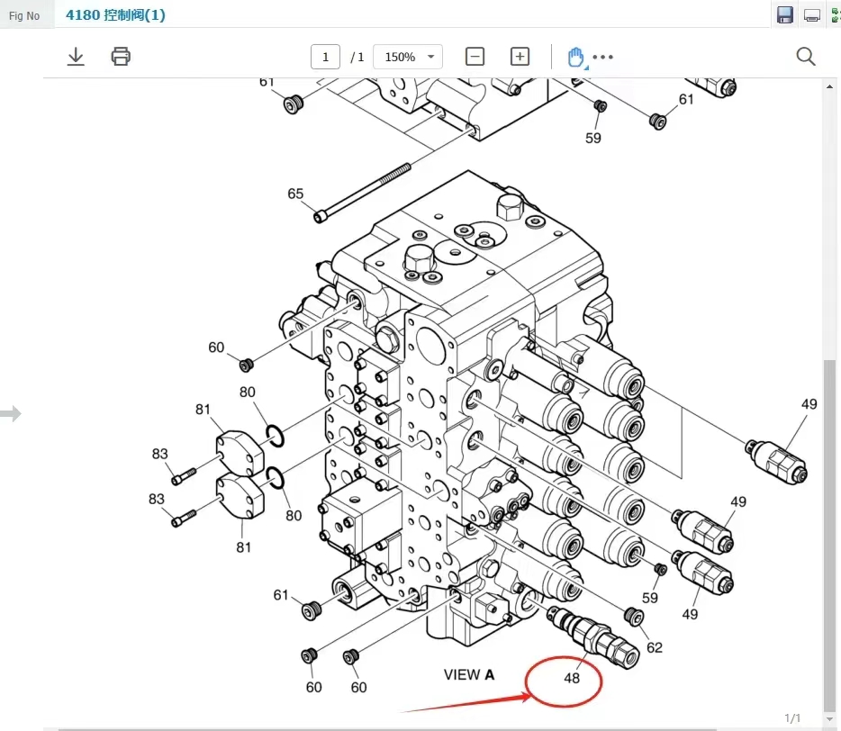Click the title "4180 控制阀(1)"
Viewport: 841px width, 731px height.
[x=115, y=15]
